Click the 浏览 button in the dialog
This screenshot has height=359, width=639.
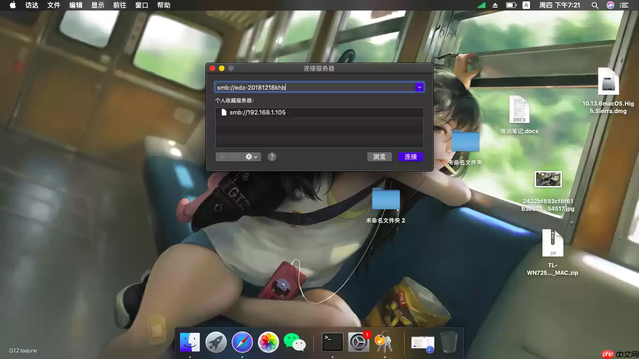coord(379,157)
